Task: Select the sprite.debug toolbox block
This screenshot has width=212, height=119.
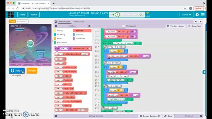Action: click(x=63, y=106)
